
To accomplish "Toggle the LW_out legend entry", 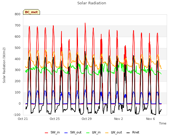I will point(114,132).
